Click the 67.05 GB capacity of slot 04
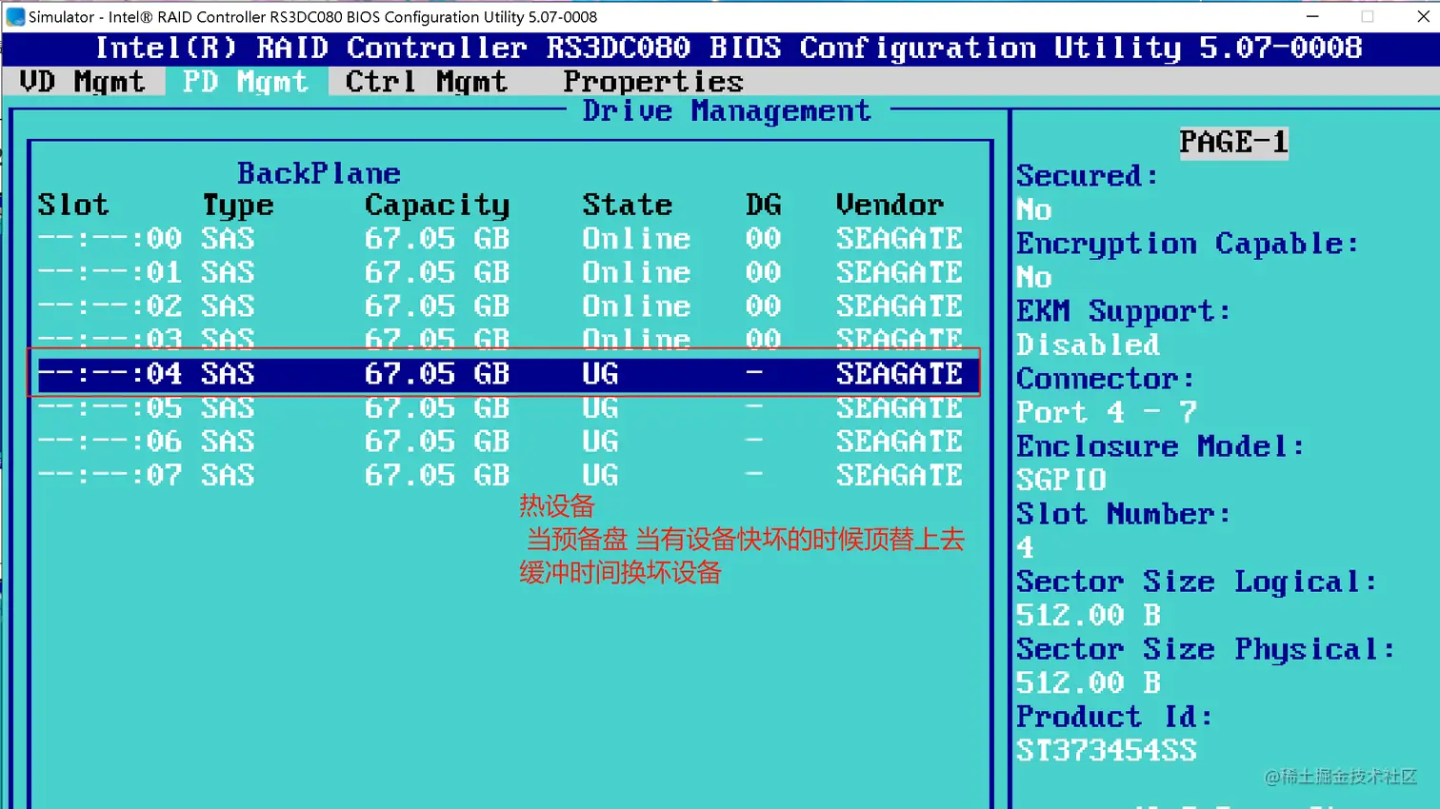This screenshot has height=809, width=1440. [x=437, y=373]
